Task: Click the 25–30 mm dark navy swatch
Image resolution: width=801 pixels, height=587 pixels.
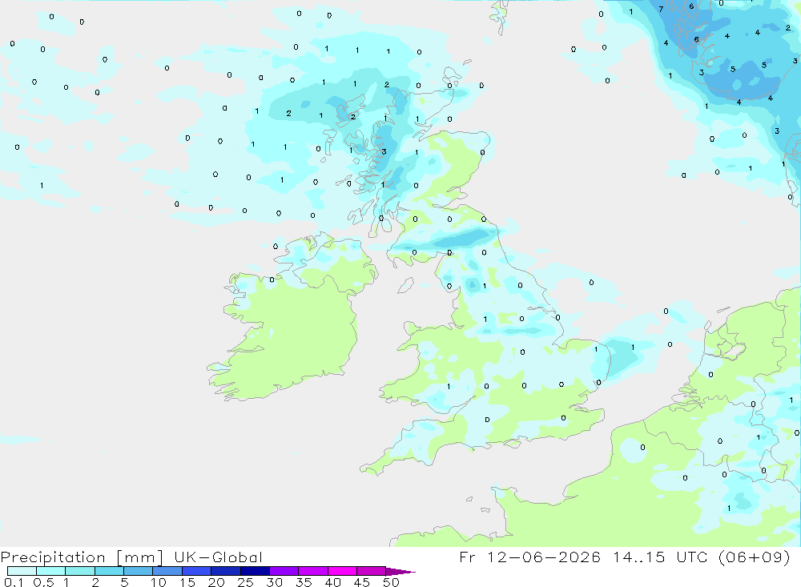Action: (255, 571)
